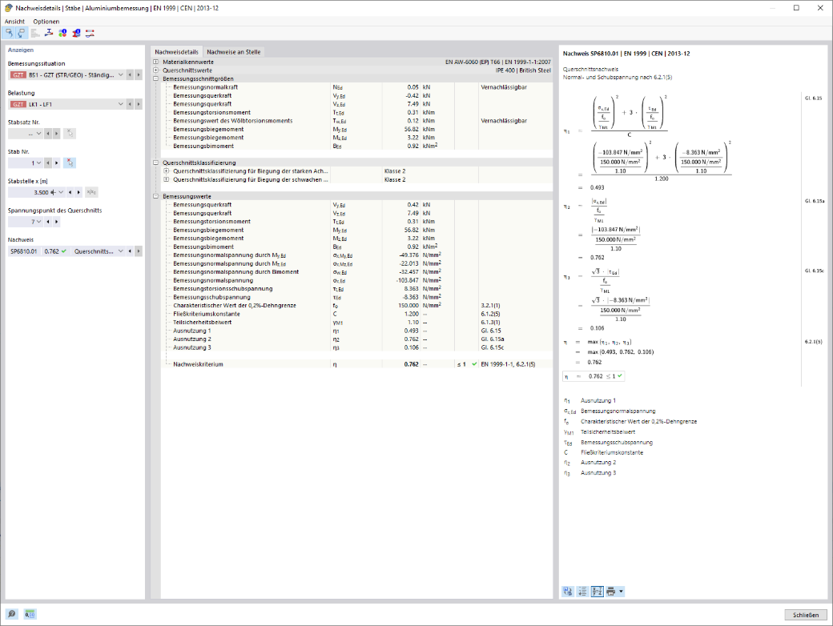Click the Stabstelle x value field 3.500
The width and height of the screenshot is (833, 626).
click(x=33, y=192)
